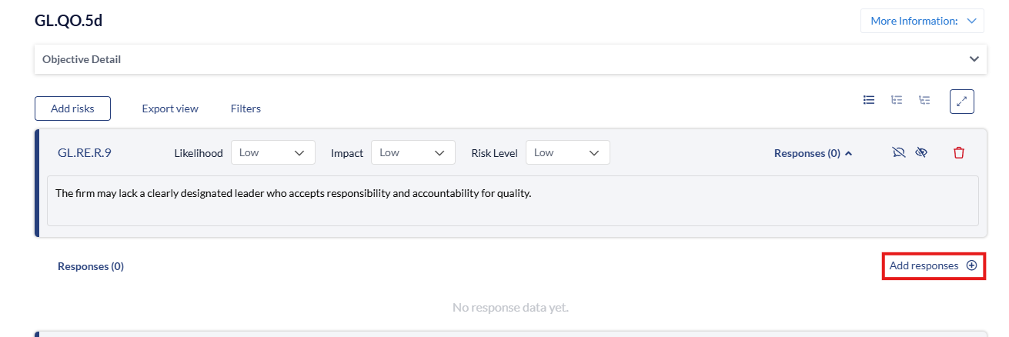
Task: Delete risk GL.RE.R.9 with trash icon
Action: pos(958,152)
